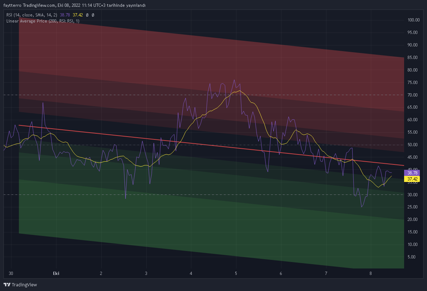The image size is (427, 291).
Task: Click the 65.00 level on the price scale
Action: [x=412, y=107]
